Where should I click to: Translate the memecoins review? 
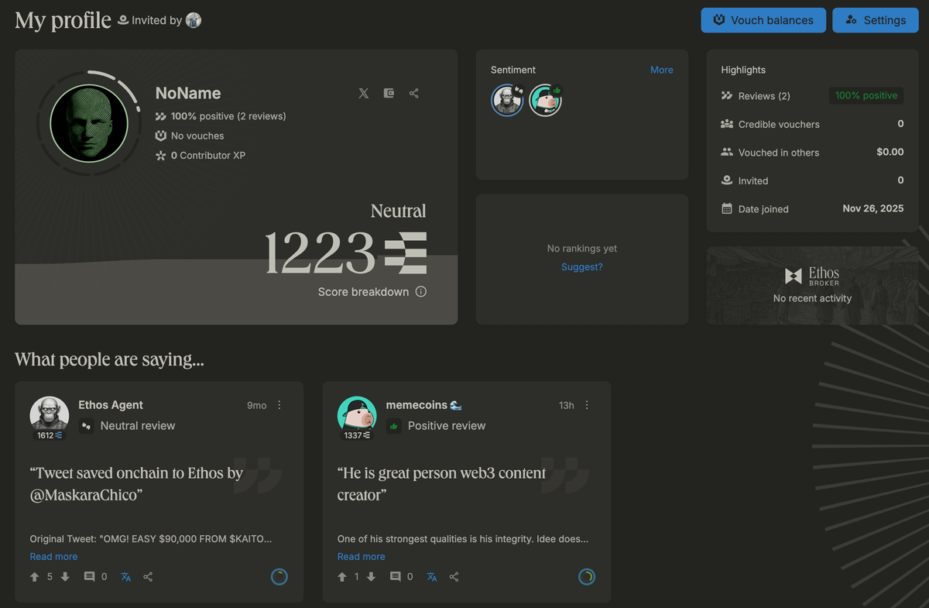pos(432,577)
